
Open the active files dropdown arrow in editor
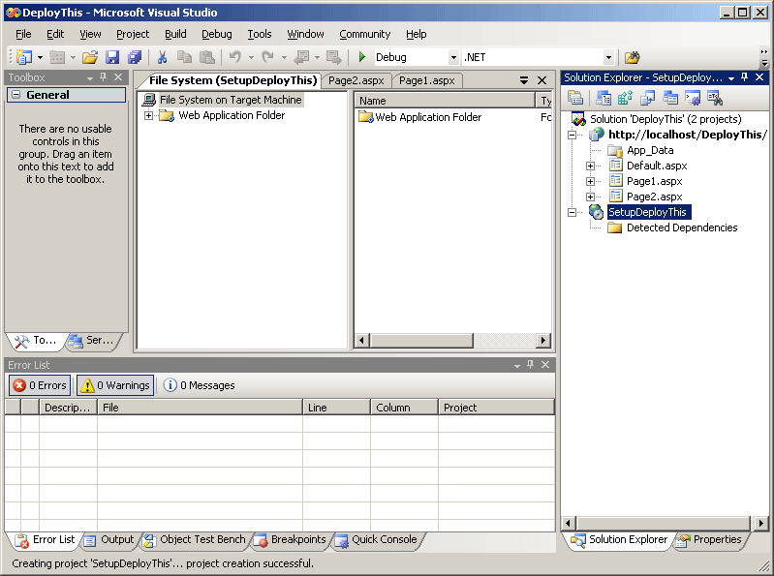click(x=524, y=80)
